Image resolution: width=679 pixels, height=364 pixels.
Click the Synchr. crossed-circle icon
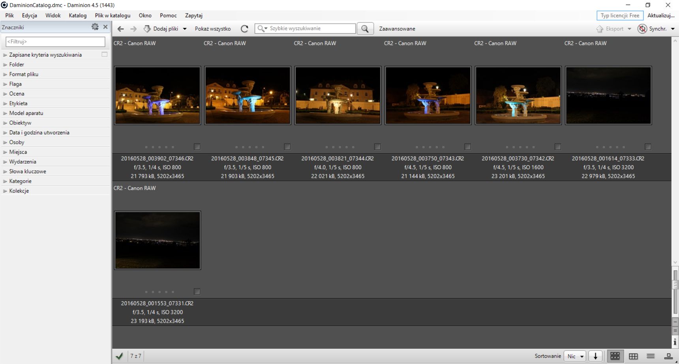pyautogui.click(x=642, y=29)
